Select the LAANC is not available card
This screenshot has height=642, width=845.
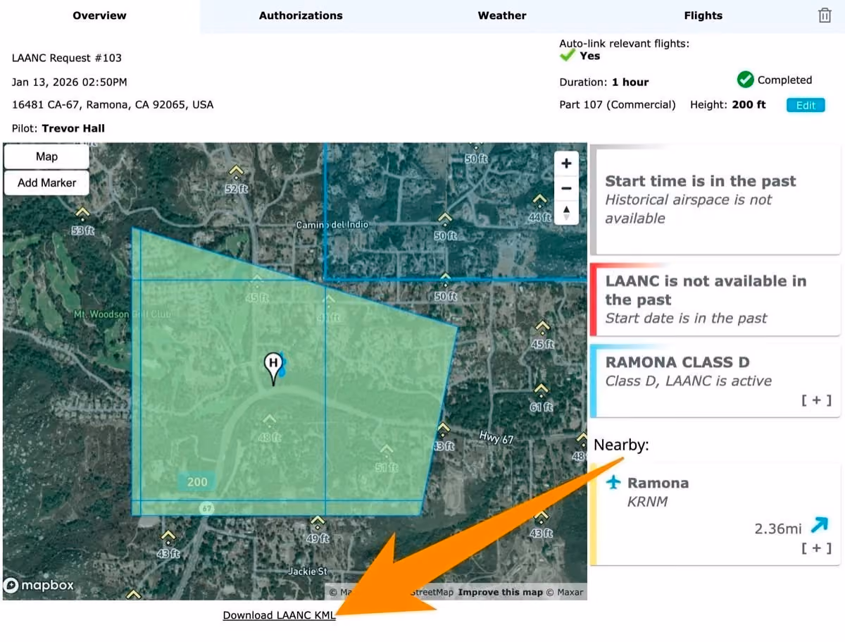coord(715,300)
